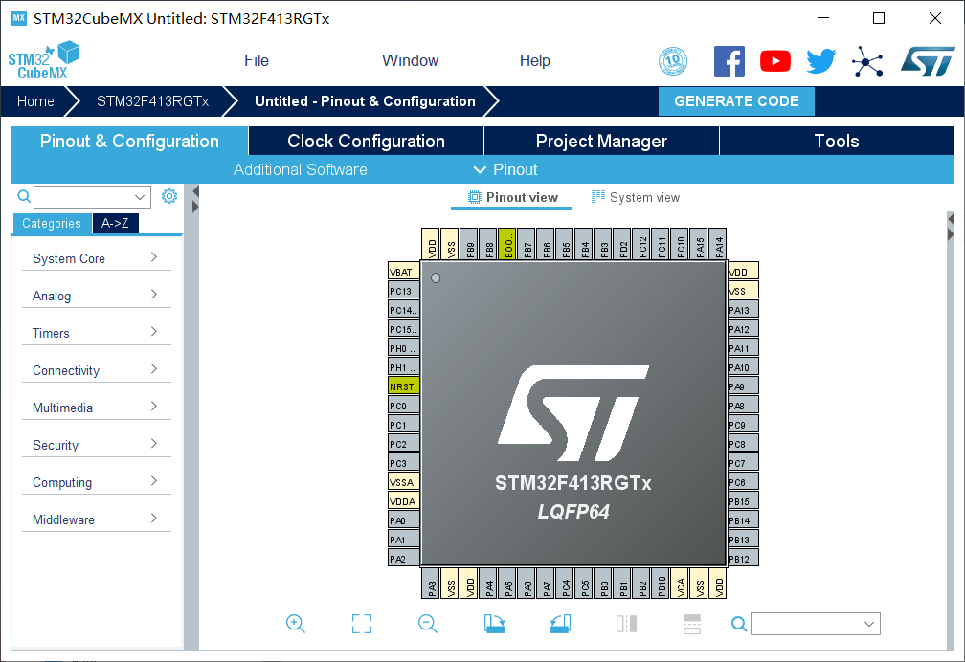Select Pinout & Configuration tab
The height and width of the screenshot is (662, 965).
pos(129,141)
